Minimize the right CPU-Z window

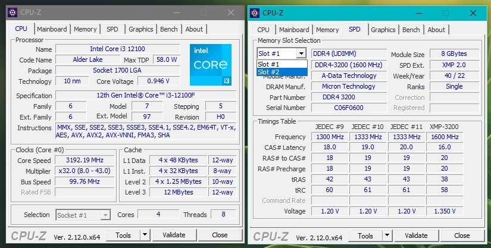click(x=418, y=13)
